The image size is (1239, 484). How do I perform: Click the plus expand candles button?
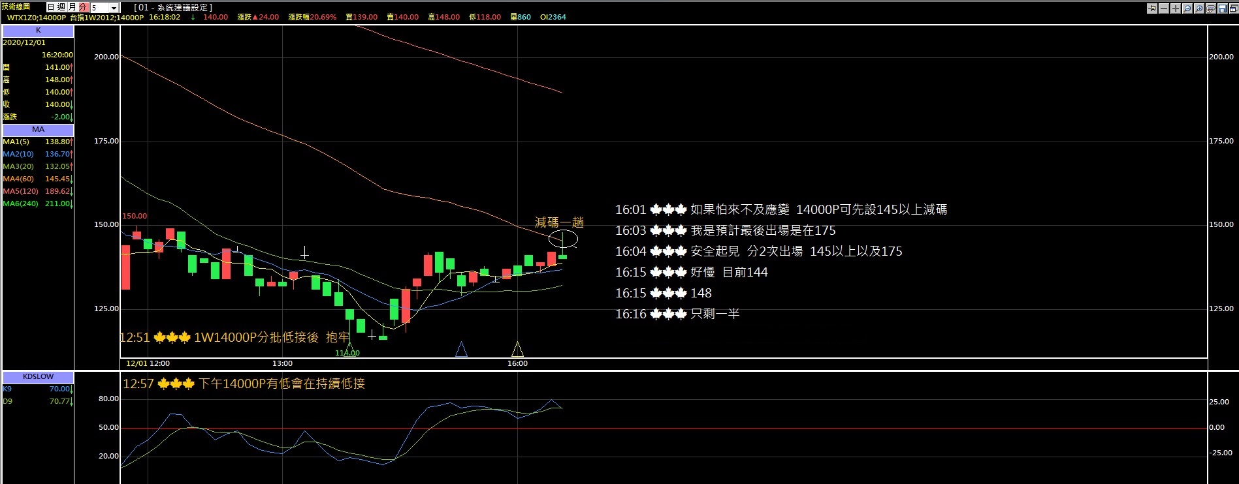1176,8
